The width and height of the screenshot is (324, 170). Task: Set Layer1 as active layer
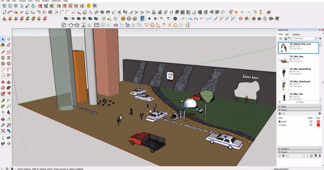coord(280,125)
